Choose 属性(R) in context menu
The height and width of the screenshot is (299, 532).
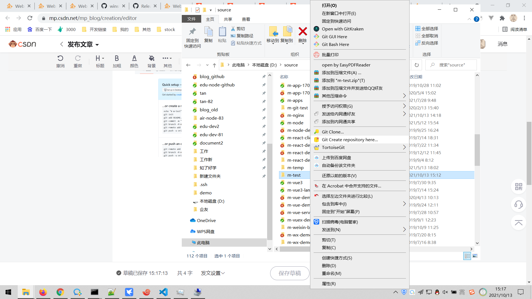click(329, 283)
